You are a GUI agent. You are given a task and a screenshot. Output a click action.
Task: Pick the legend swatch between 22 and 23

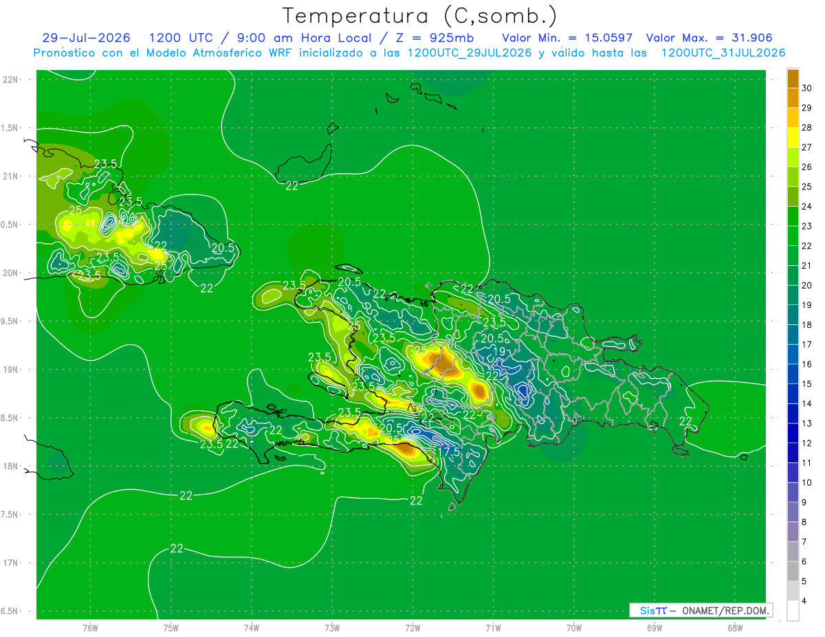pos(793,236)
